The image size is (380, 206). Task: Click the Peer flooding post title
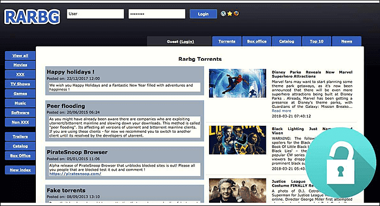point(66,106)
